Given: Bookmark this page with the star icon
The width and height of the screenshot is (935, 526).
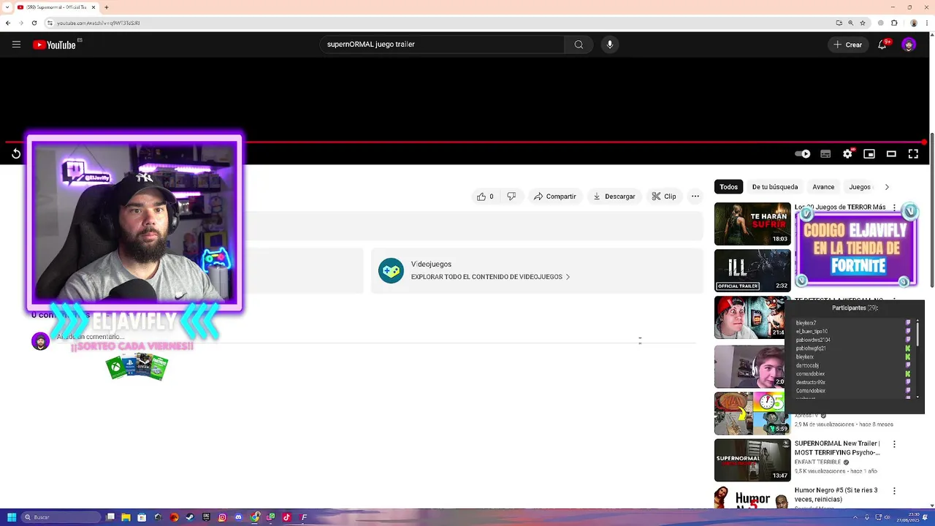Looking at the screenshot, I should point(863,23).
